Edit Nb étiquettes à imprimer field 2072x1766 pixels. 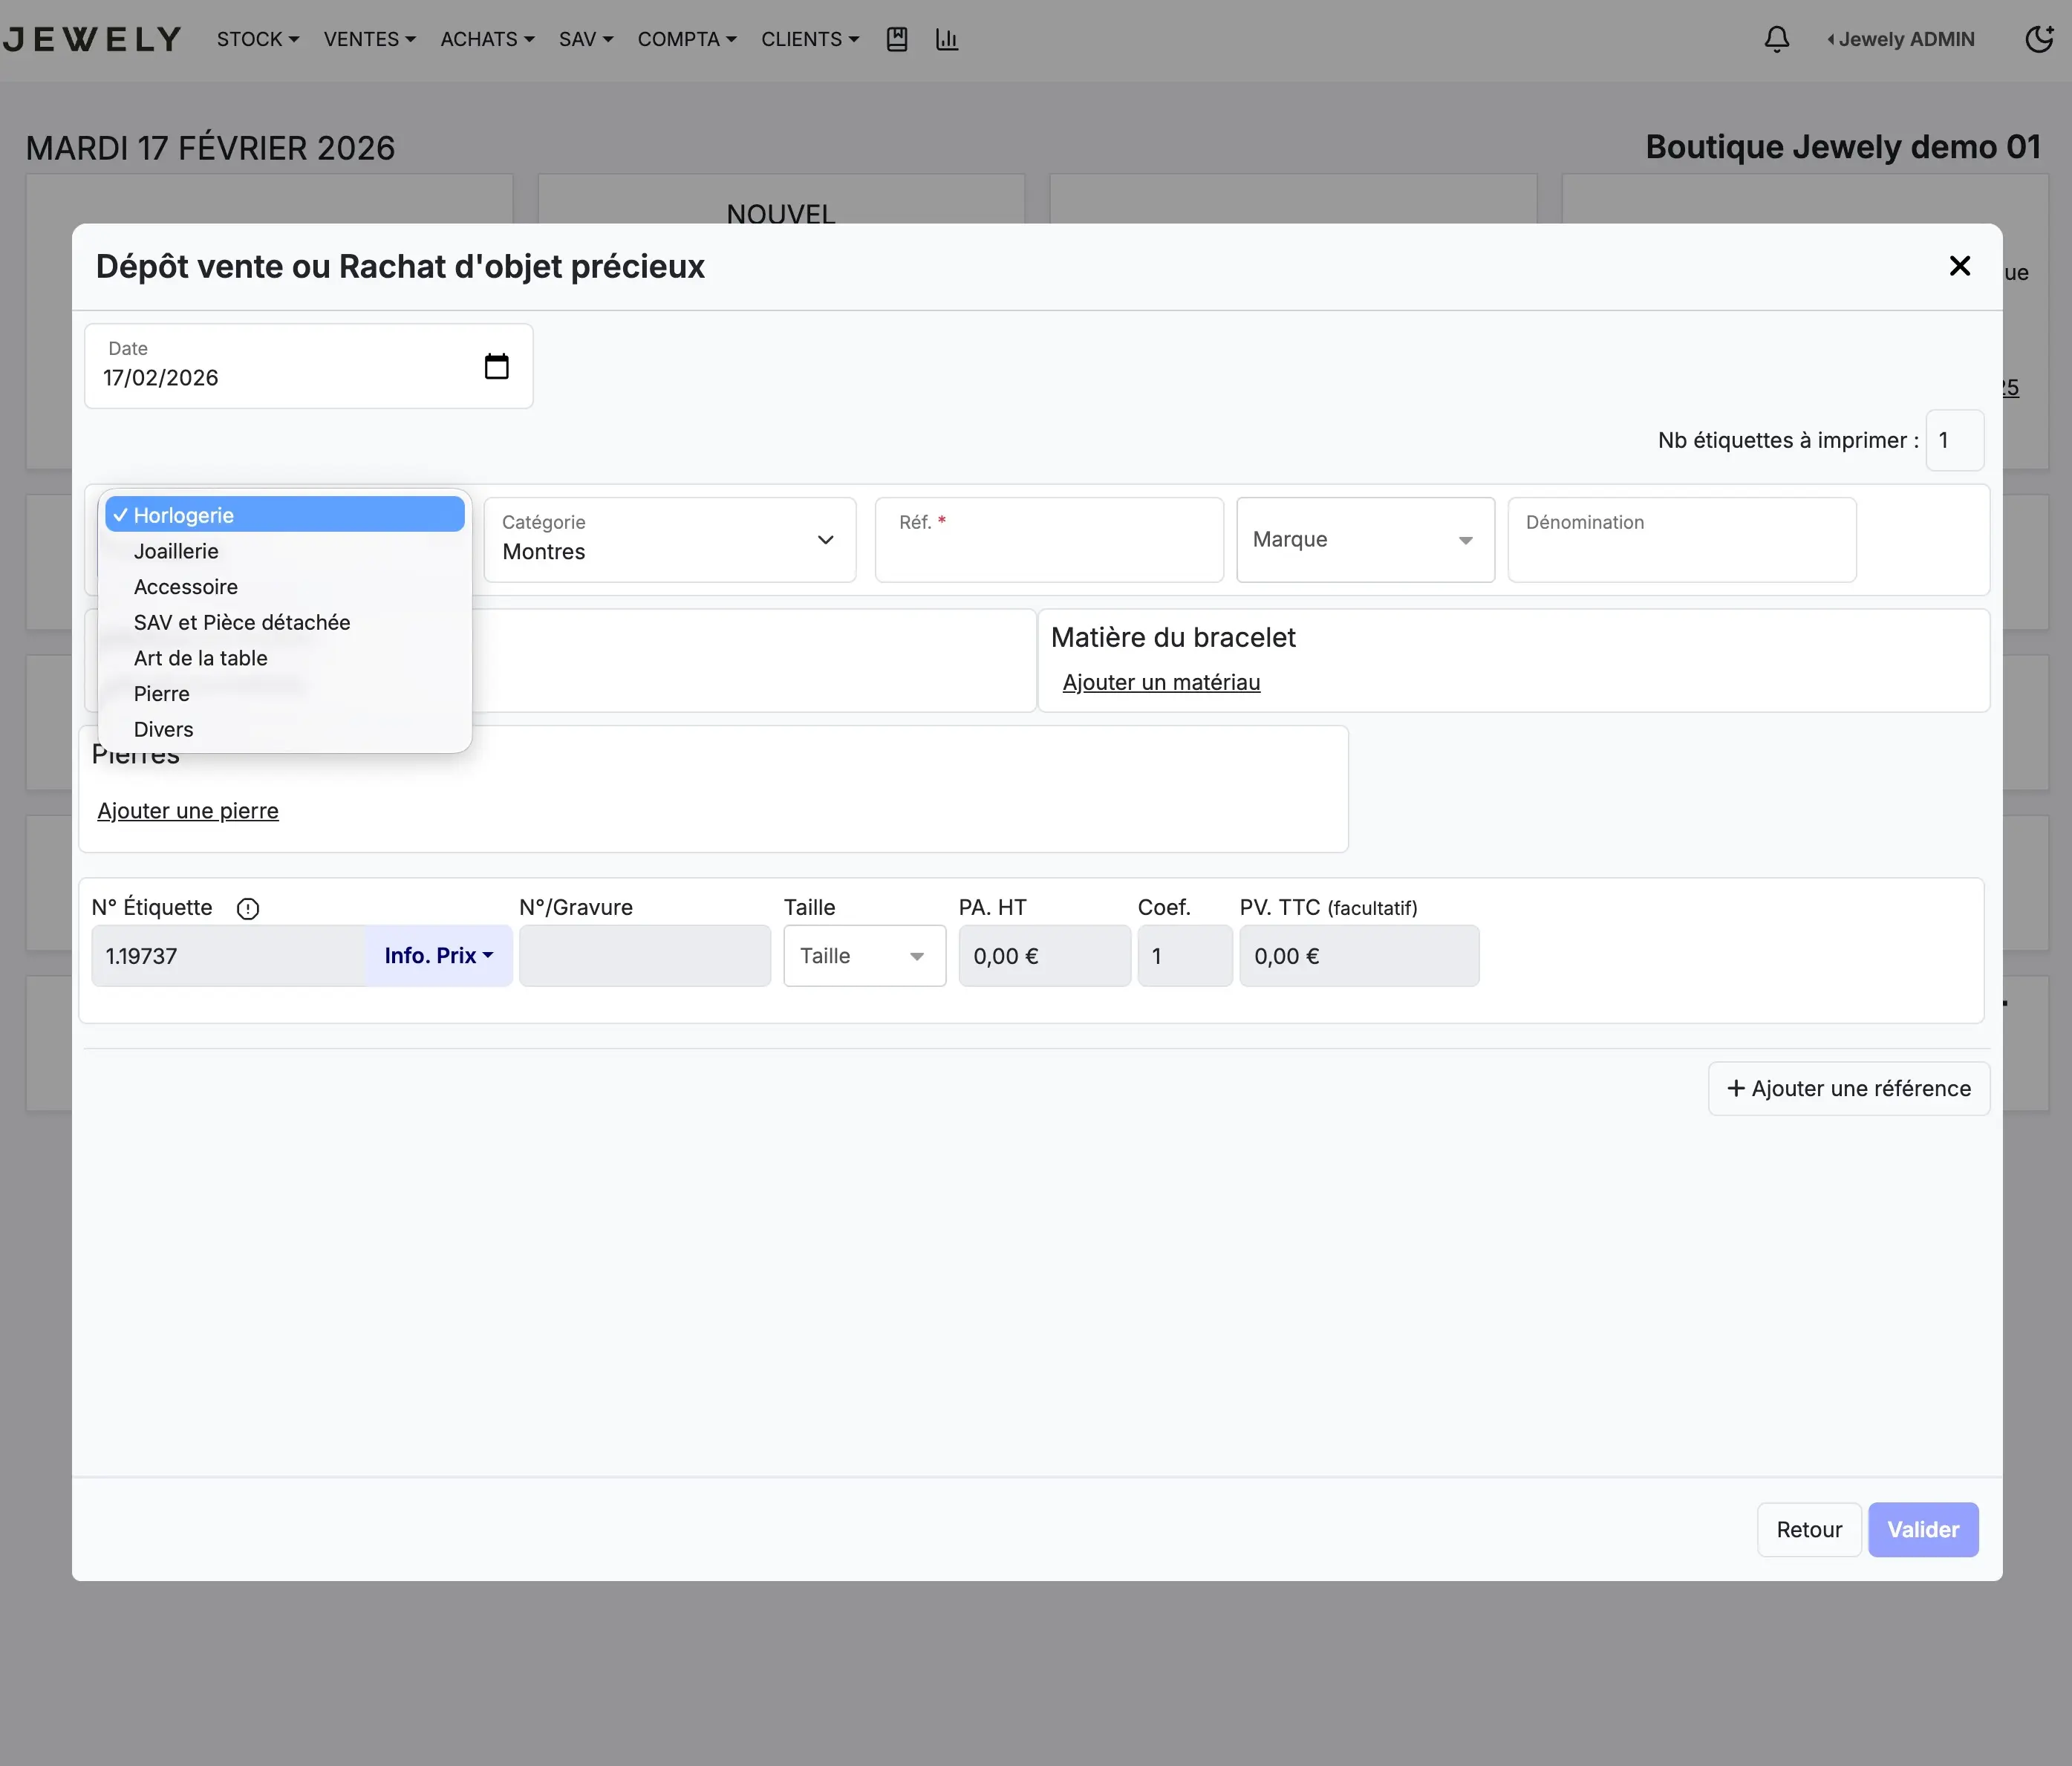point(1954,440)
